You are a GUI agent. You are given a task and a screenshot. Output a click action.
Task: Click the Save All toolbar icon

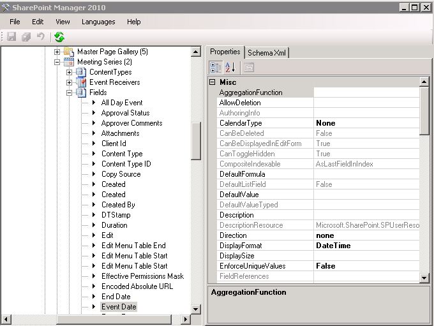tap(26, 37)
